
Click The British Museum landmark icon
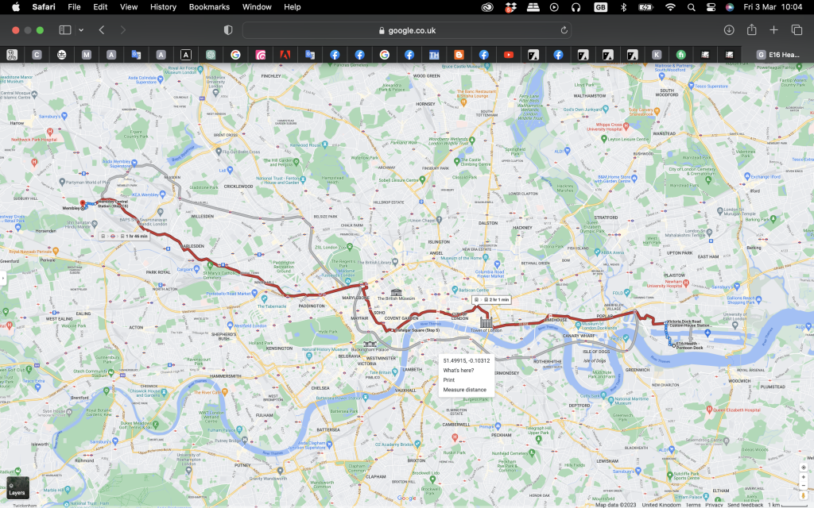point(396,292)
